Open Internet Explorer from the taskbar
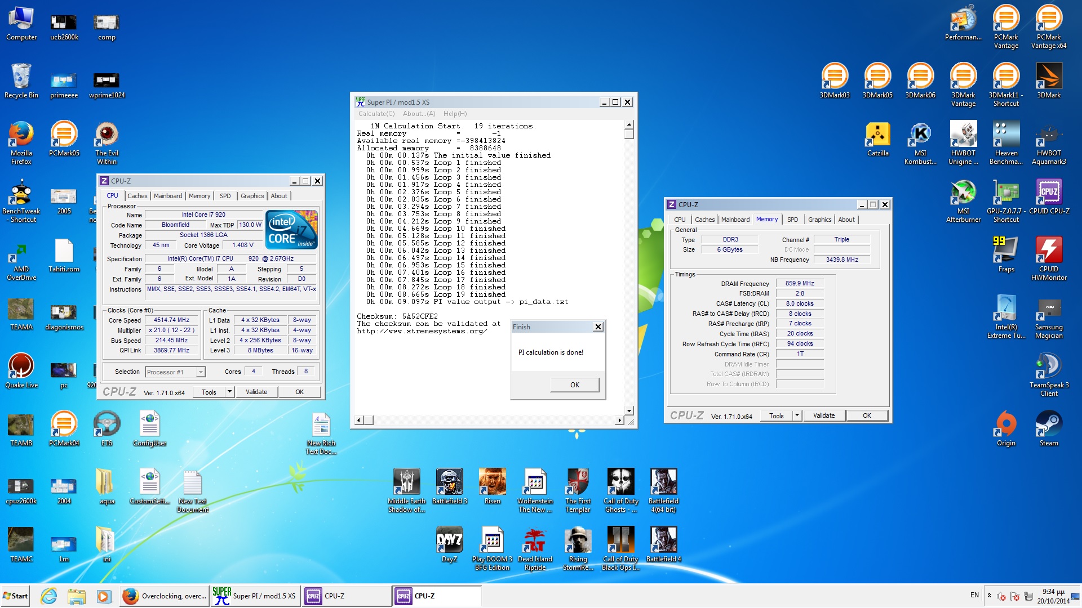 (49, 596)
